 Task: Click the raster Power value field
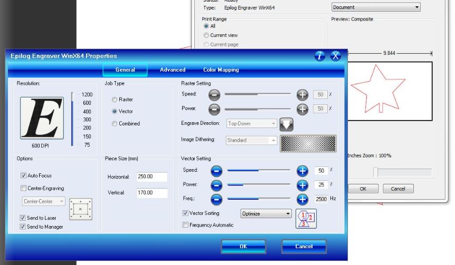pyautogui.click(x=320, y=109)
